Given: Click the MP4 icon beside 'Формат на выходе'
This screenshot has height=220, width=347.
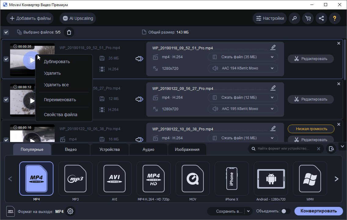Looking at the screenshot, I should point(10,211).
